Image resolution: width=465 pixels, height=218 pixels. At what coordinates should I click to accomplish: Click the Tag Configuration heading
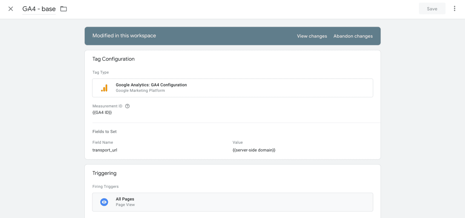(x=114, y=59)
